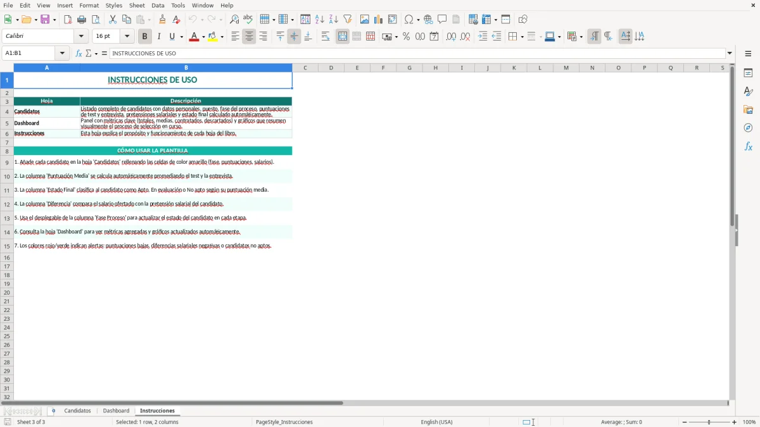
Task: Open the File menu
Action: [8, 5]
